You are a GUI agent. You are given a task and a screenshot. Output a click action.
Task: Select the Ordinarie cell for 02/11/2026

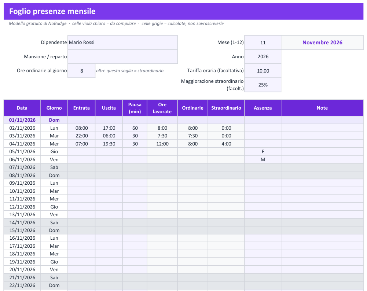pyautogui.click(x=192, y=128)
